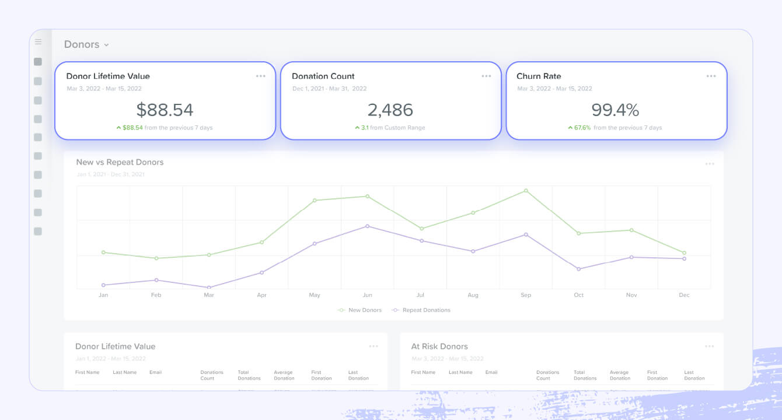Expand the Donors page dropdown
The image size is (782, 420).
point(86,45)
